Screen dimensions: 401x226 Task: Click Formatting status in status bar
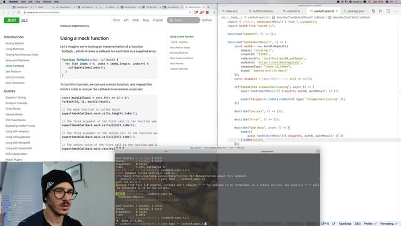pyautogui.click(x=388, y=223)
